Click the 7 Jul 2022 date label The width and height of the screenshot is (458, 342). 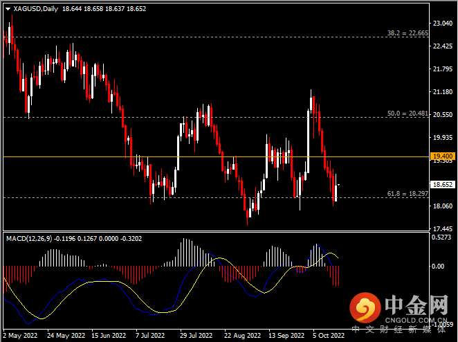[x=150, y=335]
